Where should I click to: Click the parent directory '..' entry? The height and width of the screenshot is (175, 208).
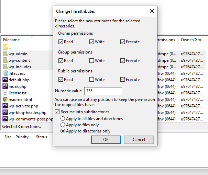point(10,47)
